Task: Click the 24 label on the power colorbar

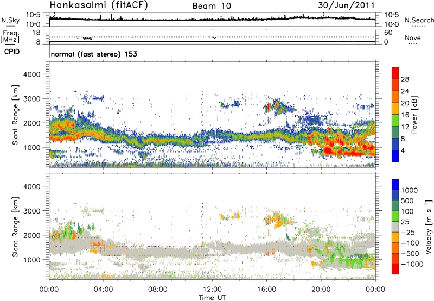Action: (405, 91)
